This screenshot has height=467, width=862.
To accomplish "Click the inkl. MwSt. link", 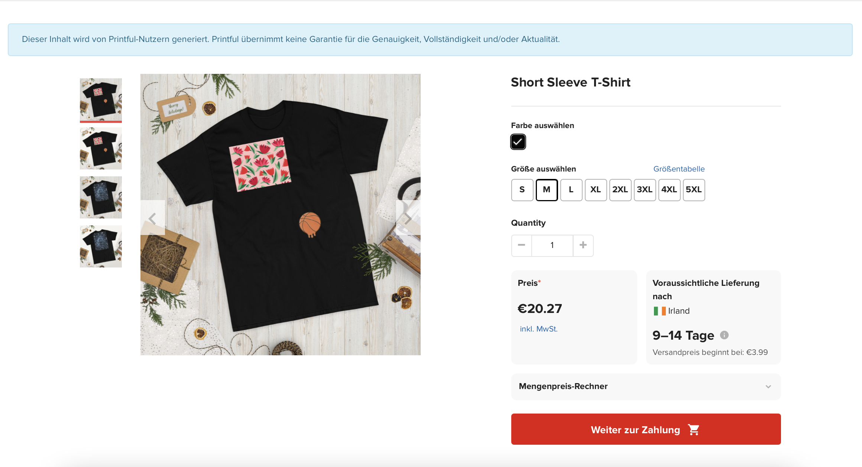I will [x=539, y=329].
